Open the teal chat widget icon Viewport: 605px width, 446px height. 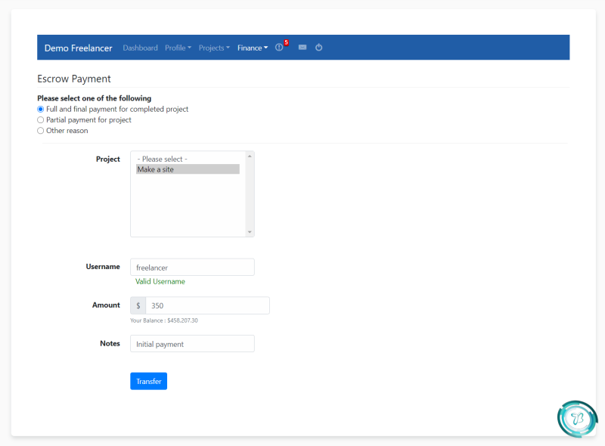click(x=577, y=419)
